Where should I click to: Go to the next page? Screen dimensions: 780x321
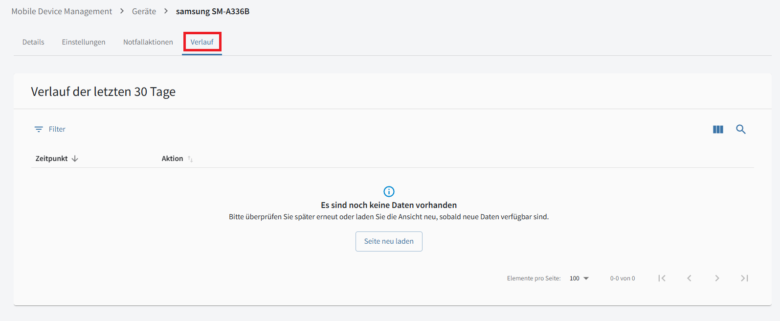click(717, 278)
